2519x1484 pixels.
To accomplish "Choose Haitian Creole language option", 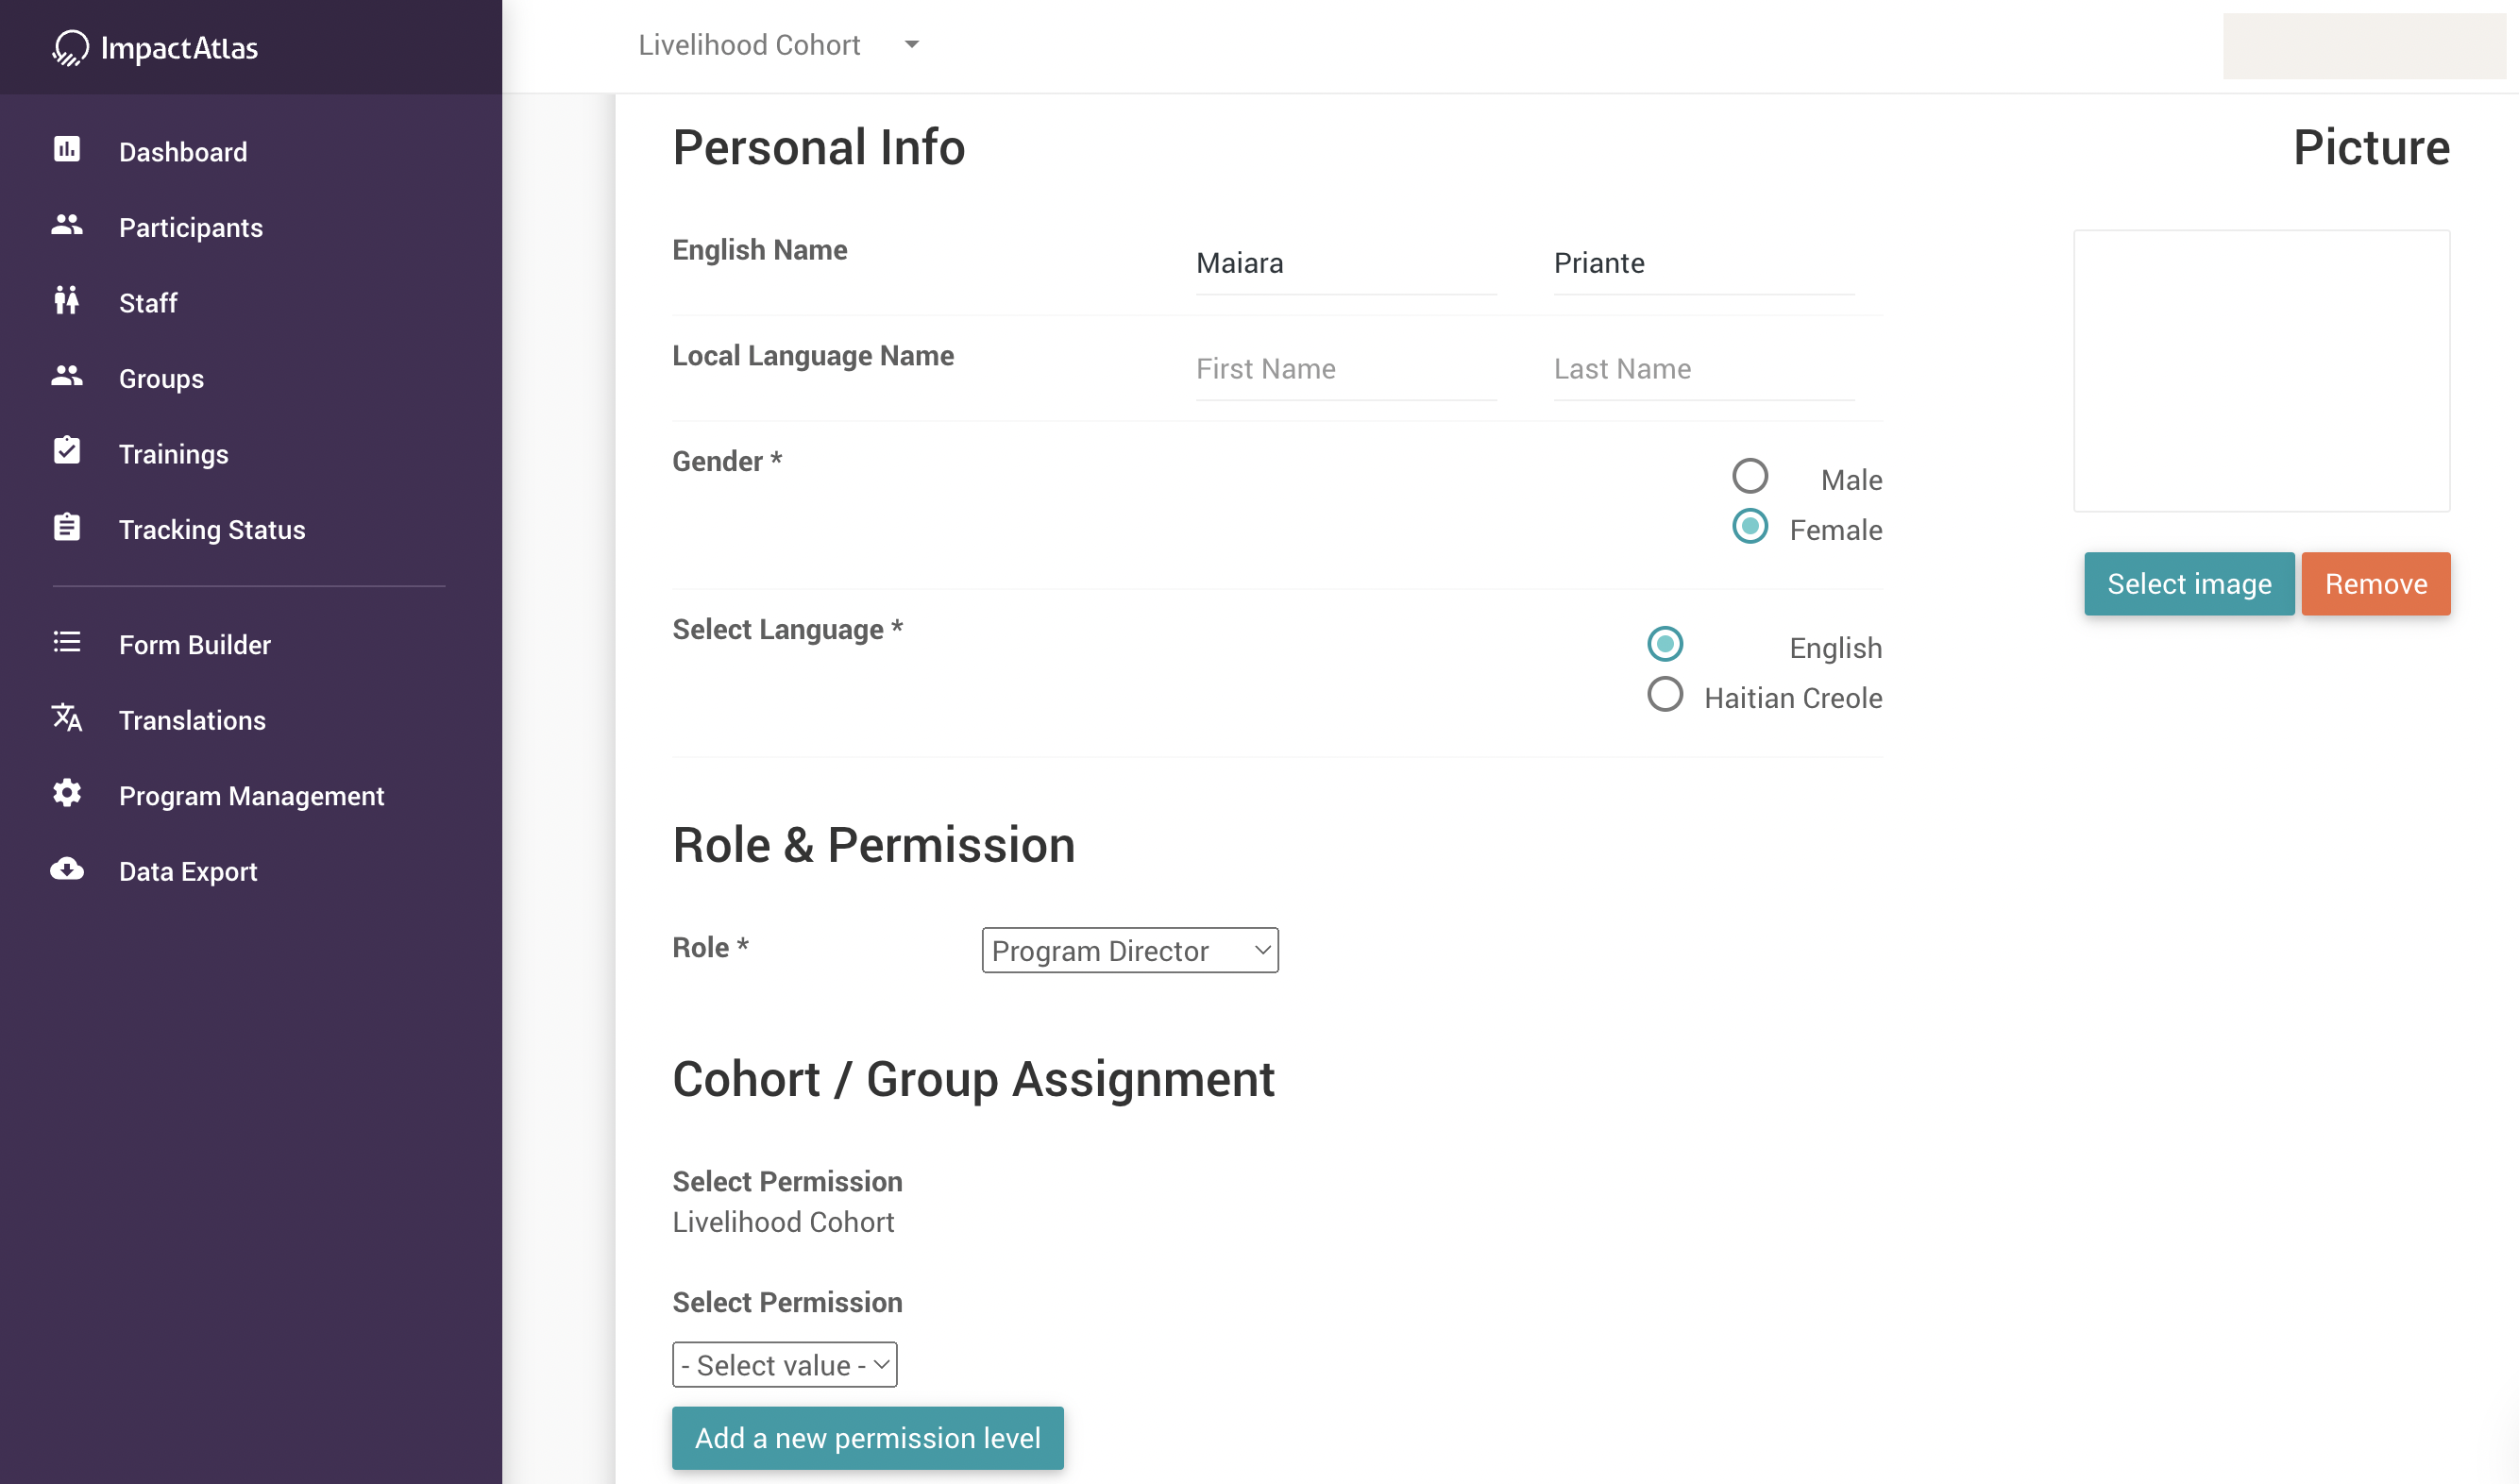I will coord(1665,695).
